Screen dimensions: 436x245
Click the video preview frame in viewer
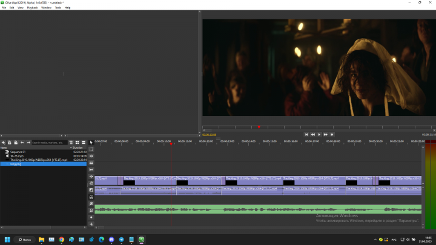pos(319,68)
